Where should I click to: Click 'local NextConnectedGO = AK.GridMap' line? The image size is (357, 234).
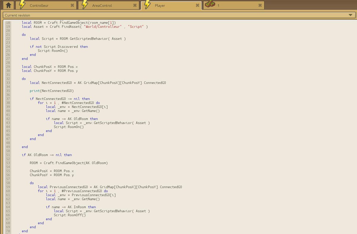[98, 83]
